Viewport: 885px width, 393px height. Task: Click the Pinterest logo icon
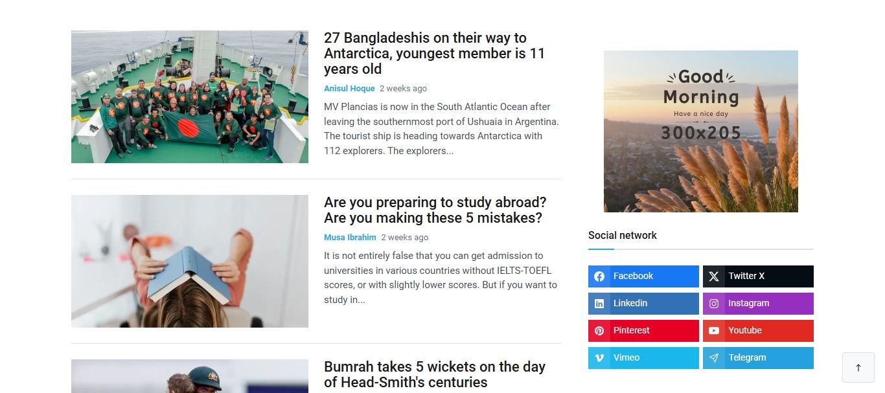[599, 331]
